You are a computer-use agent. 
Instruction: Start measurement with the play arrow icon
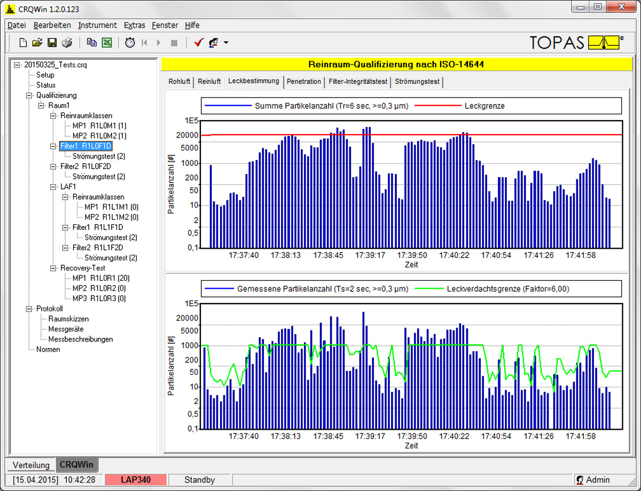(158, 43)
